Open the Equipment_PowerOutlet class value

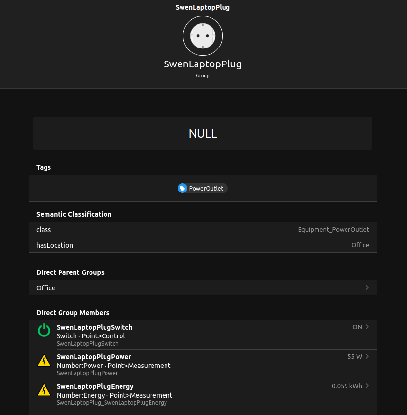[x=333, y=229]
